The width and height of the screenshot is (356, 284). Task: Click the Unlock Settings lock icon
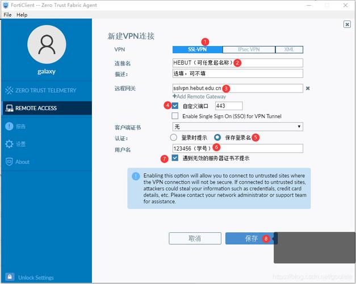[10, 277]
